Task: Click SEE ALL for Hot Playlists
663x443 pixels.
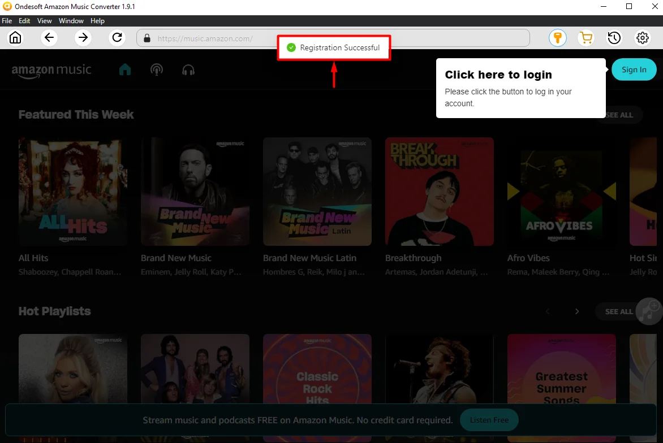Action: click(619, 312)
